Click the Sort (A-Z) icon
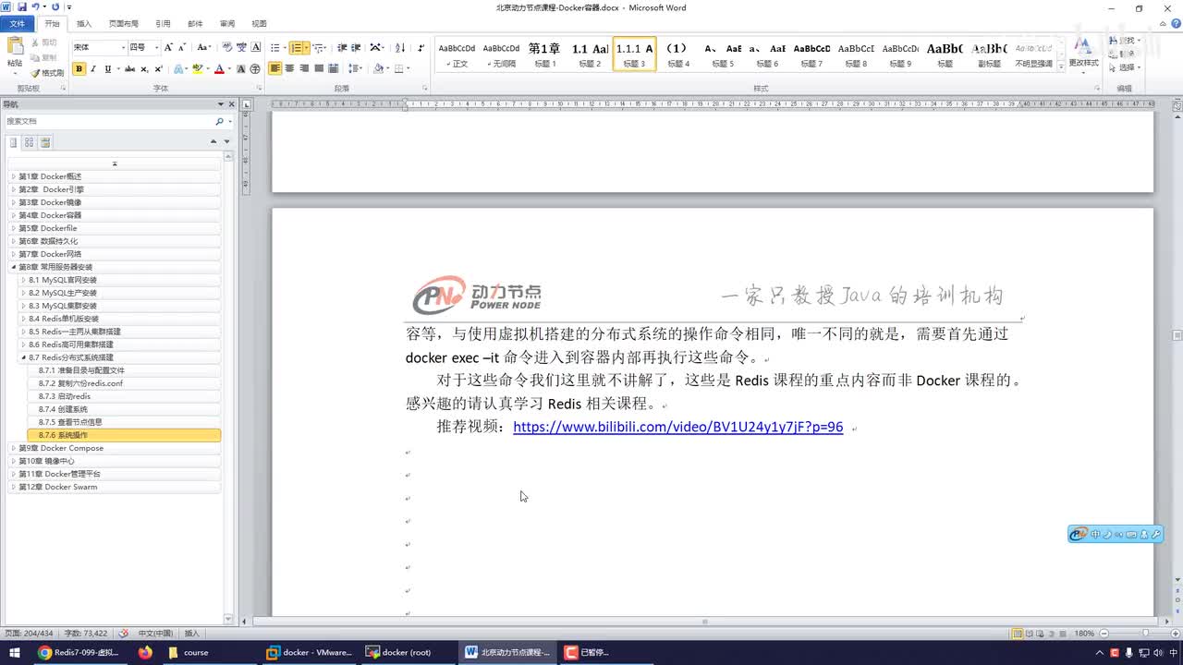 (x=400, y=47)
